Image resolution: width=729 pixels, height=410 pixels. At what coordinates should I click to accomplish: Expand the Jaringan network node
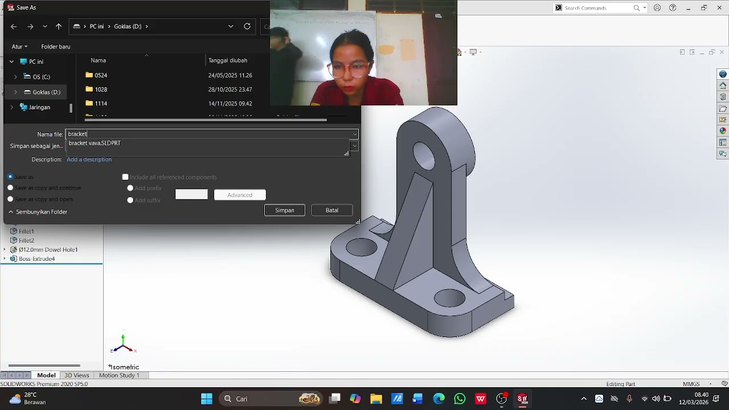(x=11, y=107)
